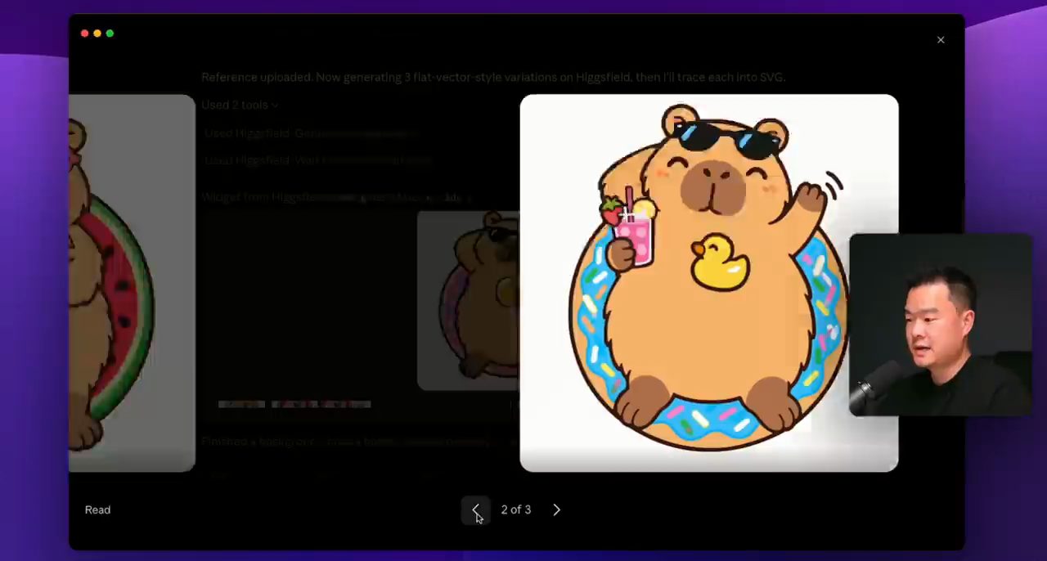Close the image preview overlay with the X
This screenshot has height=561, width=1047.
(x=941, y=40)
